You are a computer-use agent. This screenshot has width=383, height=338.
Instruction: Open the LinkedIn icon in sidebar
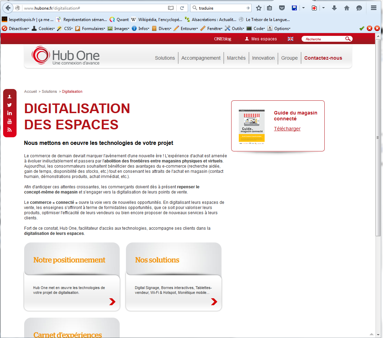pyautogui.click(x=9, y=113)
